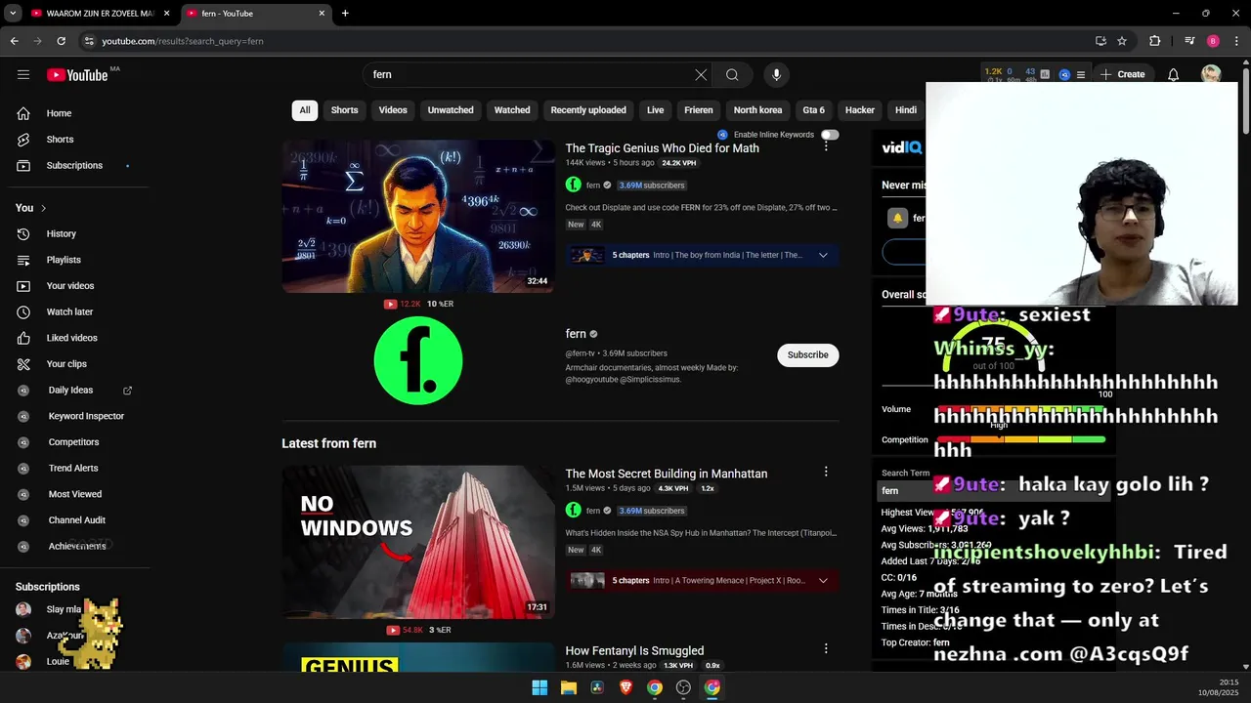Open the account avatar menu
This screenshot has width=1251, height=703.
point(1211,74)
